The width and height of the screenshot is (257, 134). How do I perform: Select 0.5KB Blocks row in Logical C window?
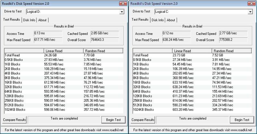[x=192, y=60]
